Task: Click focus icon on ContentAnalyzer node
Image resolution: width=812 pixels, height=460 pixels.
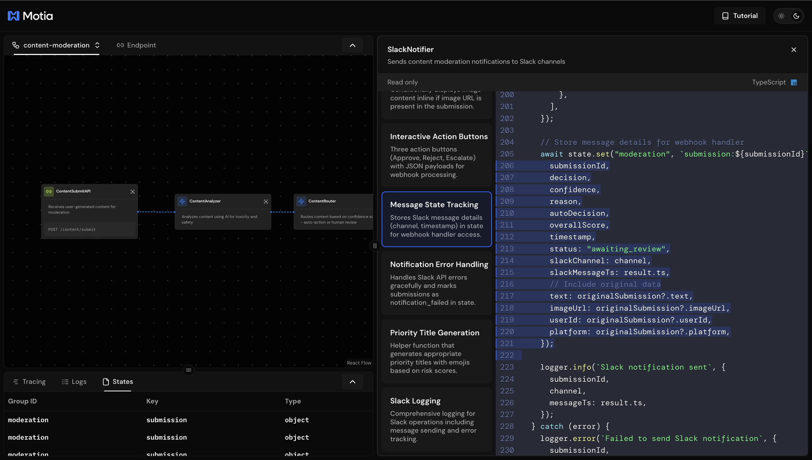Action: pos(266,201)
